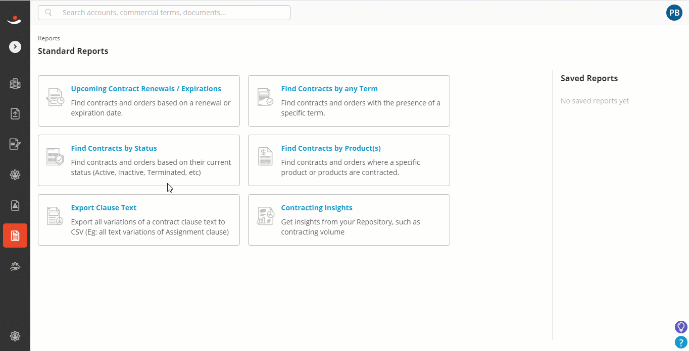Open Find Contracts by any Term report
Image resolution: width=689 pixels, height=351 pixels.
click(329, 89)
